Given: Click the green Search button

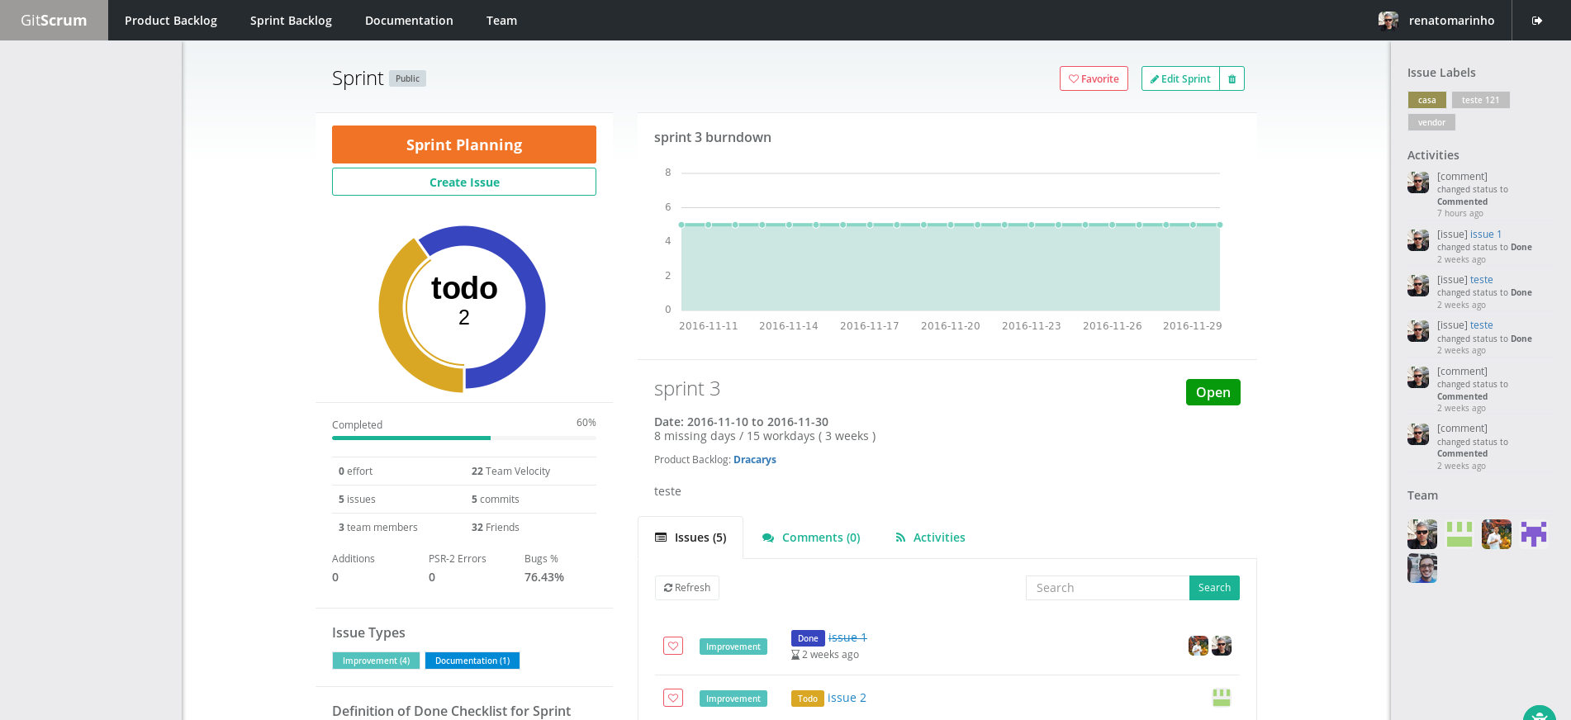Looking at the screenshot, I should 1214,588.
